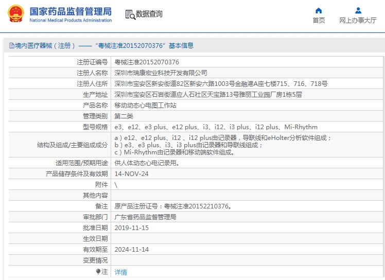Click registrant name 深圳市瑞康宏业科技开发有限公司
Image resolution: width=385 pixels, height=280 pixels.
pyautogui.click(x=161, y=73)
